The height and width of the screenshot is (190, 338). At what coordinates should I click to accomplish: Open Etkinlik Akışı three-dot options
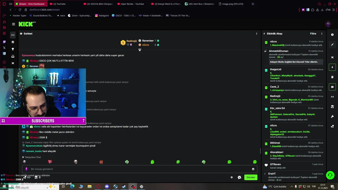click(322, 34)
